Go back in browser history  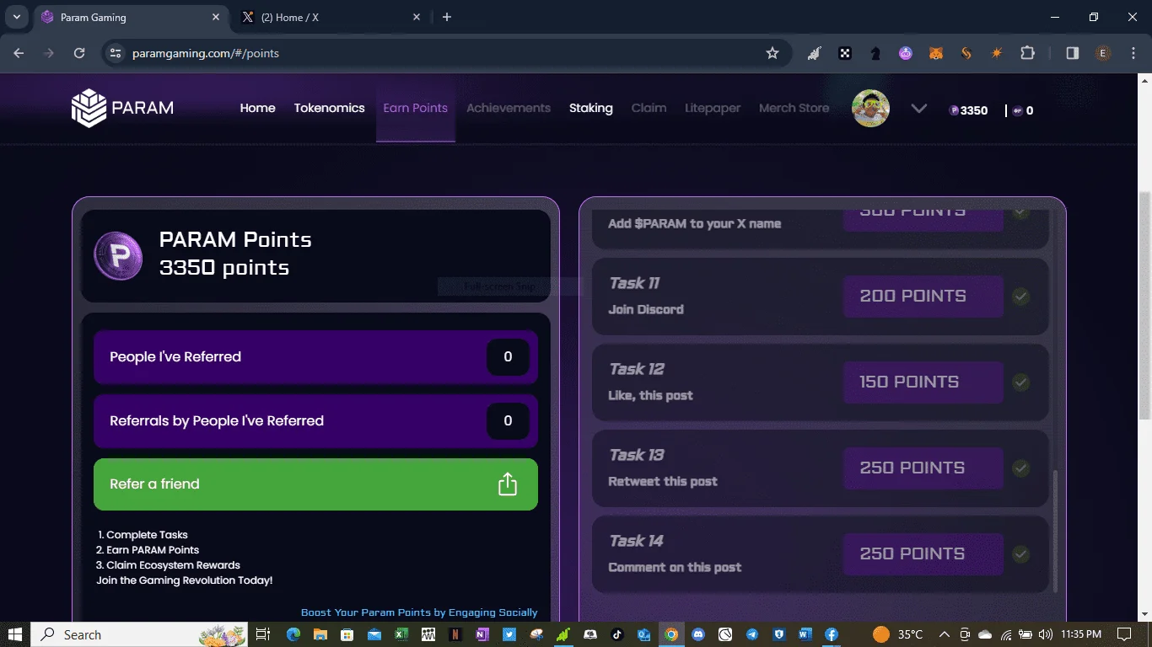click(x=19, y=53)
